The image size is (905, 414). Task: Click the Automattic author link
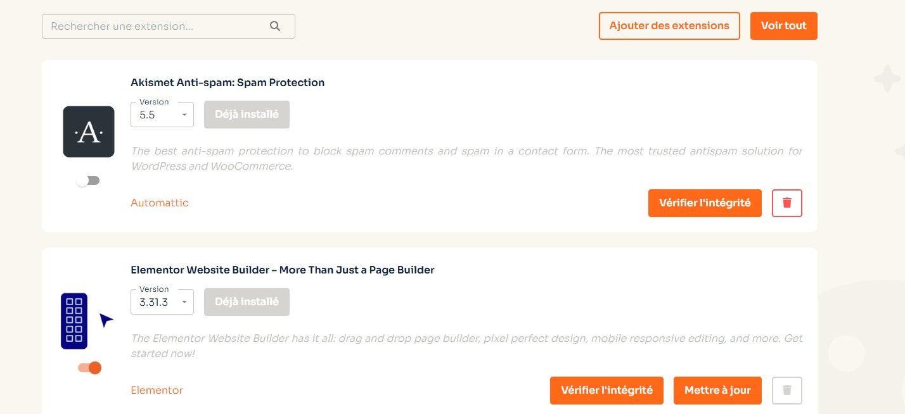tap(159, 203)
